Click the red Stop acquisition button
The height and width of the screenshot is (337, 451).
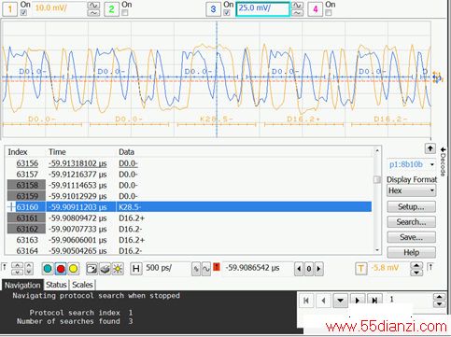(x=61, y=269)
